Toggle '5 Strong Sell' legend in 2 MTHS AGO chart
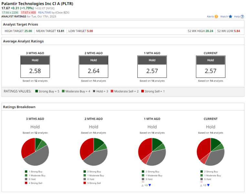Image resolution: width=247 pixels, height=194 pixels. (x=92, y=183)
